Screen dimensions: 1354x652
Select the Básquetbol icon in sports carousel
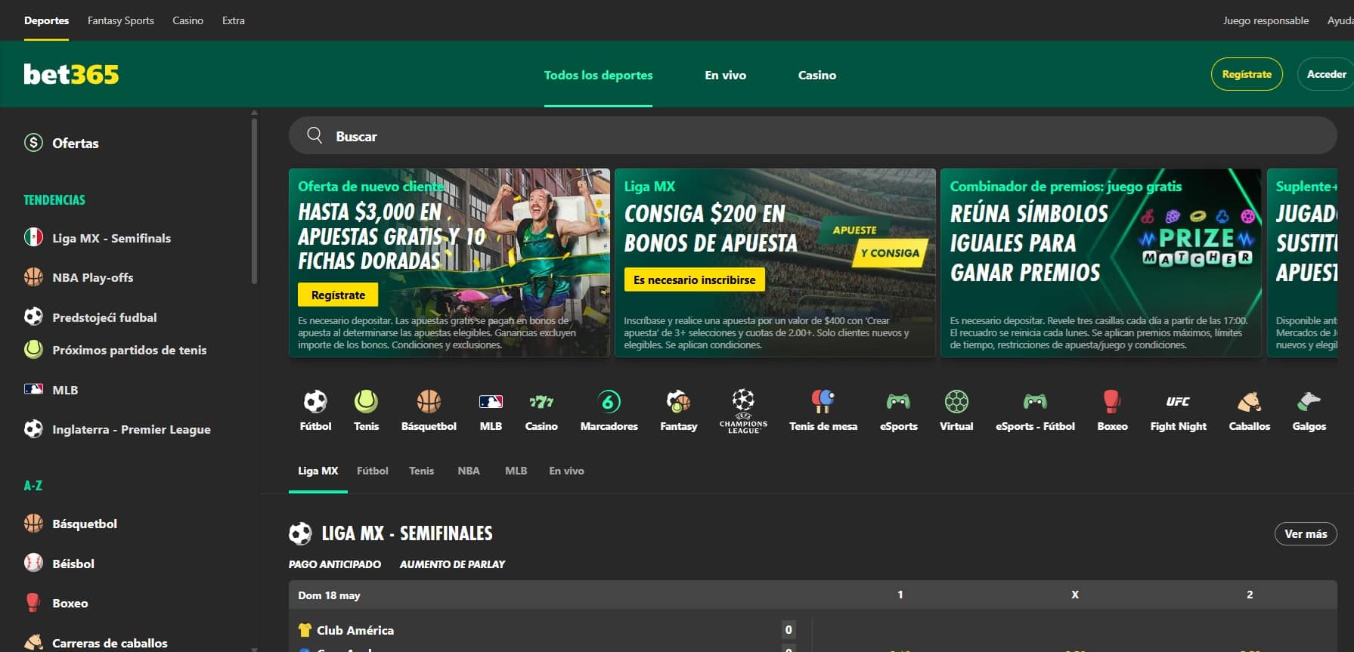[429, 402]
